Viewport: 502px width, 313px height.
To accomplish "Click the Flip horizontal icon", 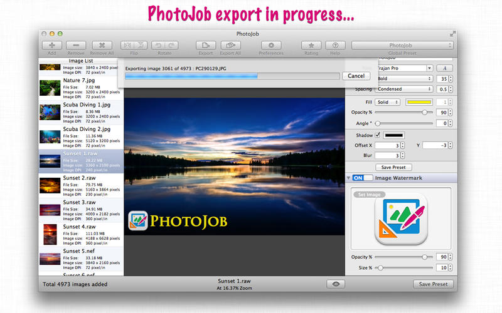I will point(127,45).
